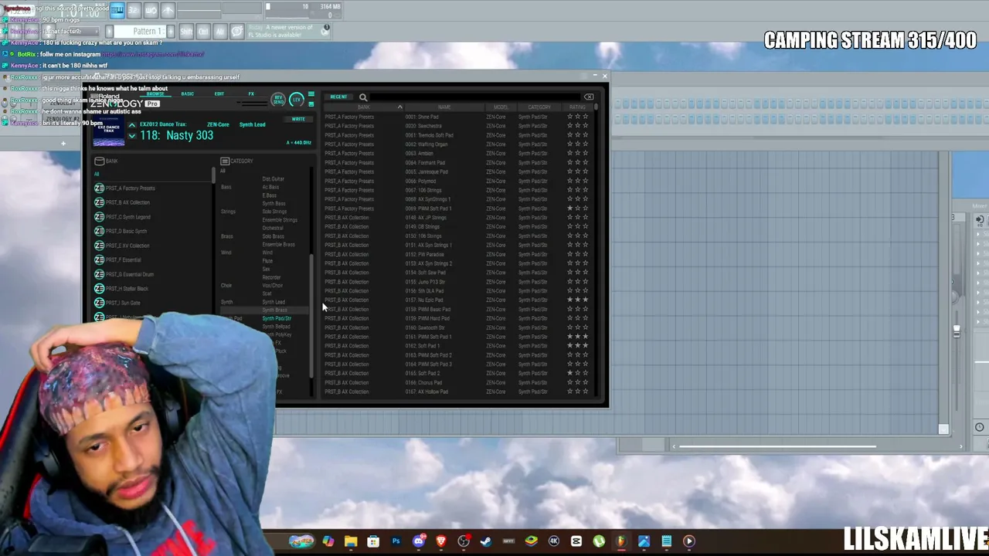Sort tone list by MODEL column
989x556 pixels.
click(501, 107)
